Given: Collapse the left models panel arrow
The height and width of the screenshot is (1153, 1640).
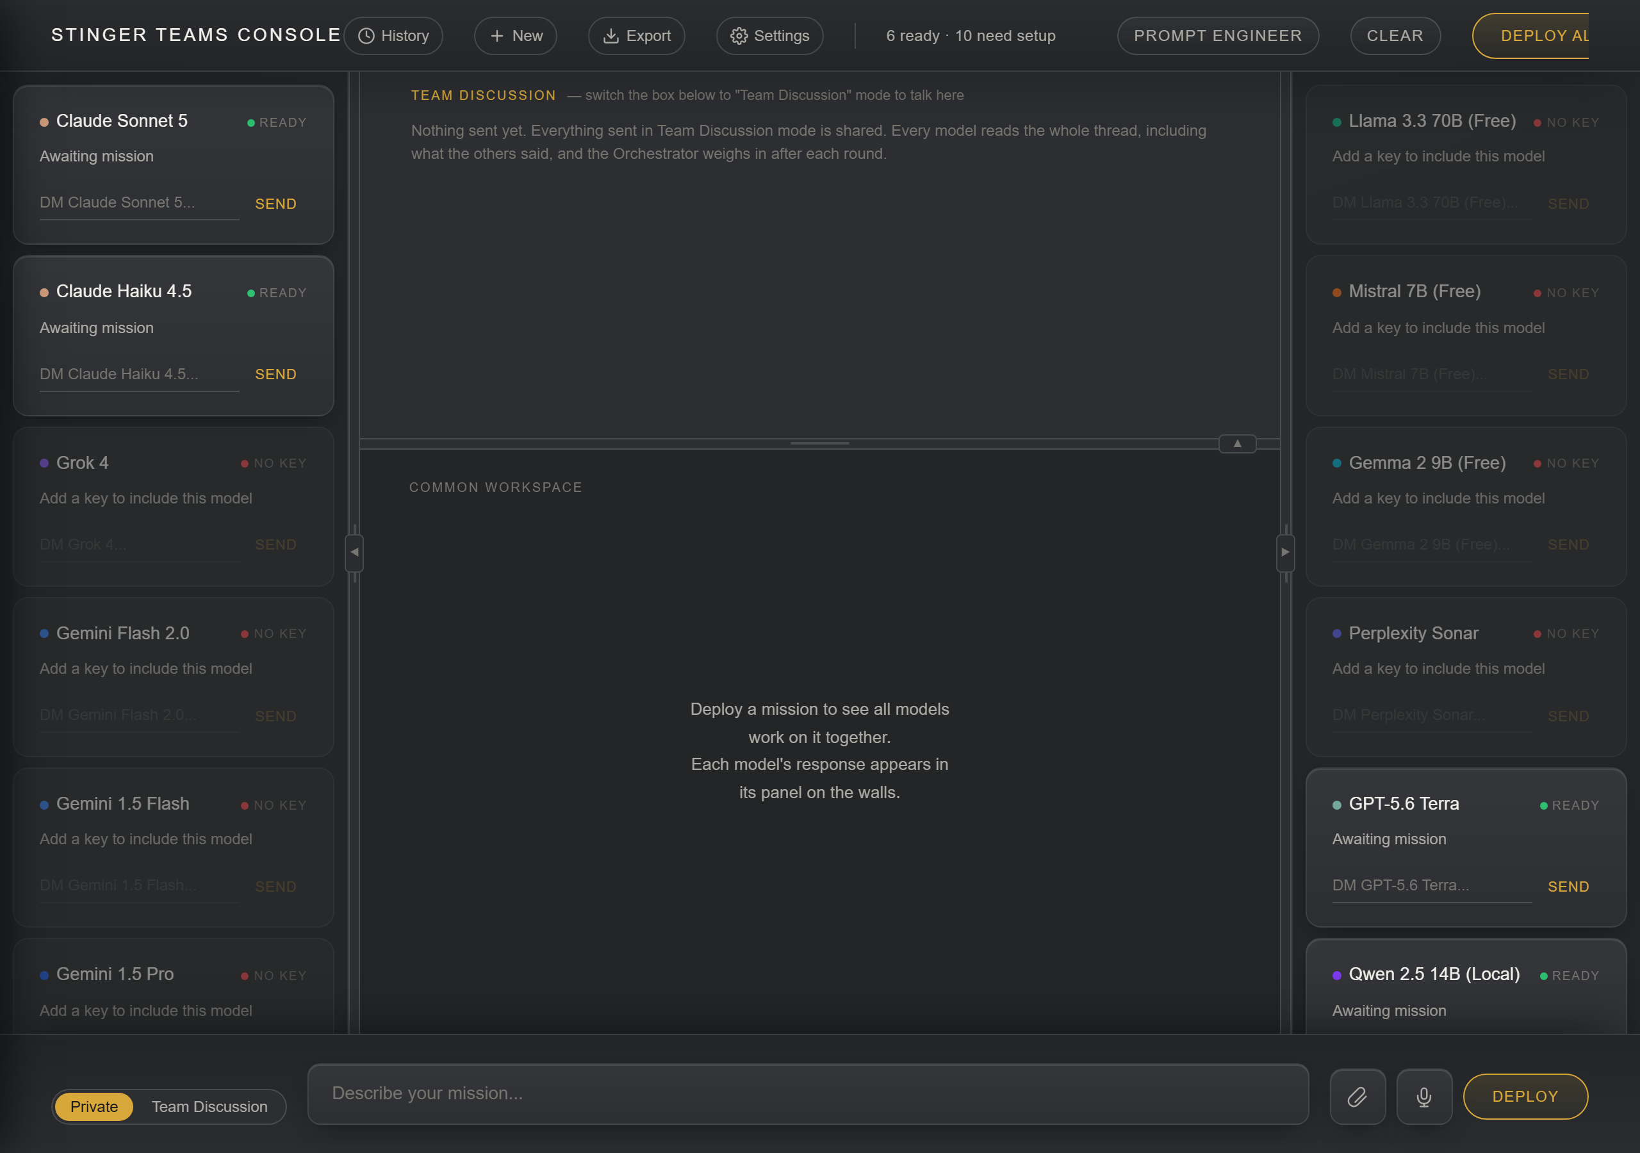Looking at the screenshot, I should [354, 552].
